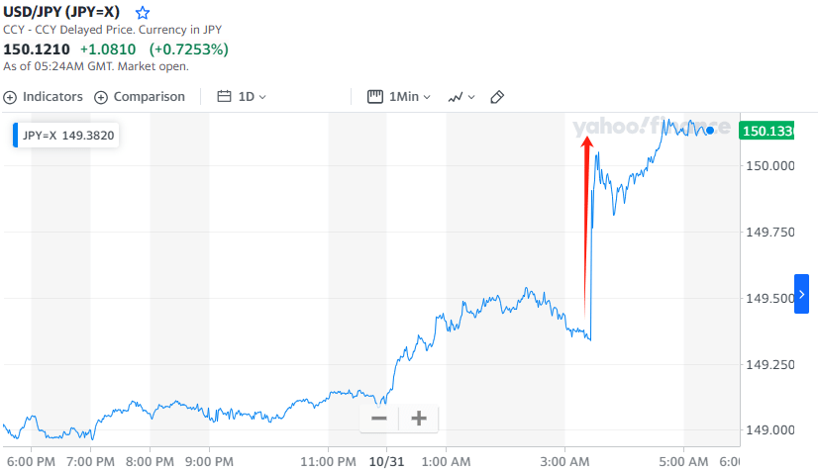Viewport: 818px width, 472px height.
Task: Add USD/JPY to watchlist with star icon
Action: pyautogui.click(x=143, y=13)
